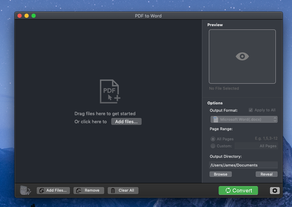Screen dimensions: 292x207
Task: Maximize window with the green button
Action: coord(34,16)
